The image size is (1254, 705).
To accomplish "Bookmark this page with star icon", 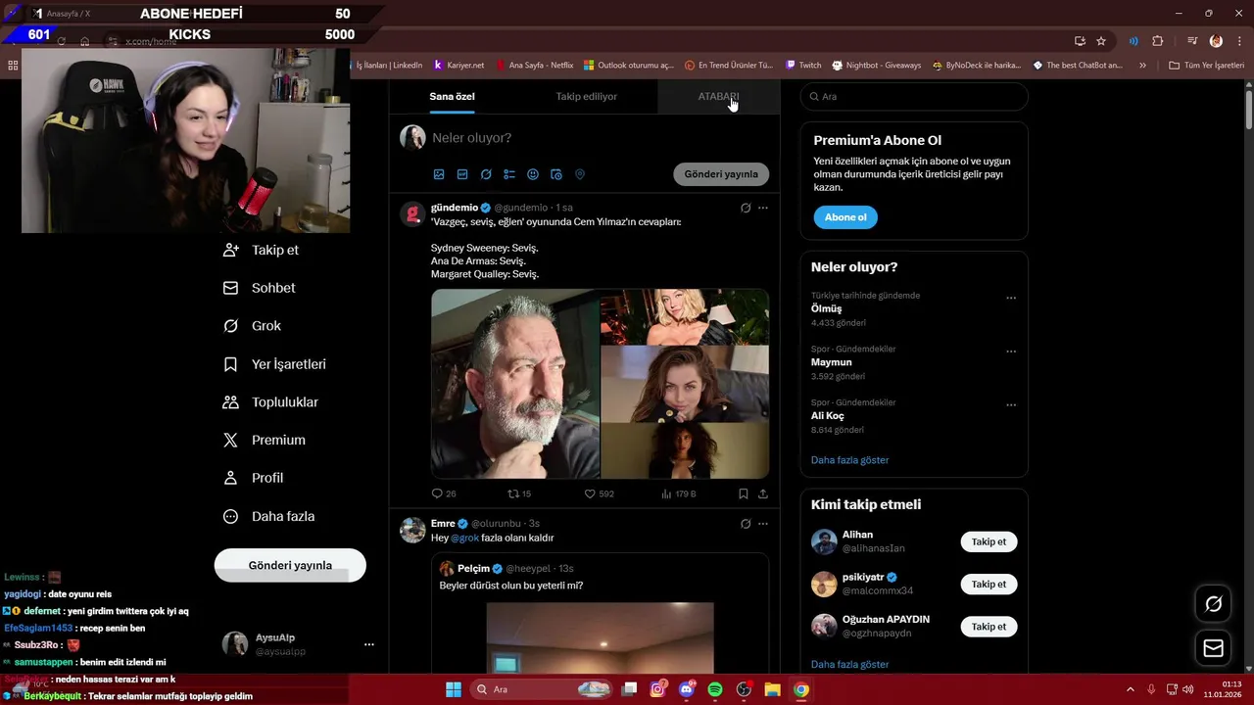I will [1101, 41].
